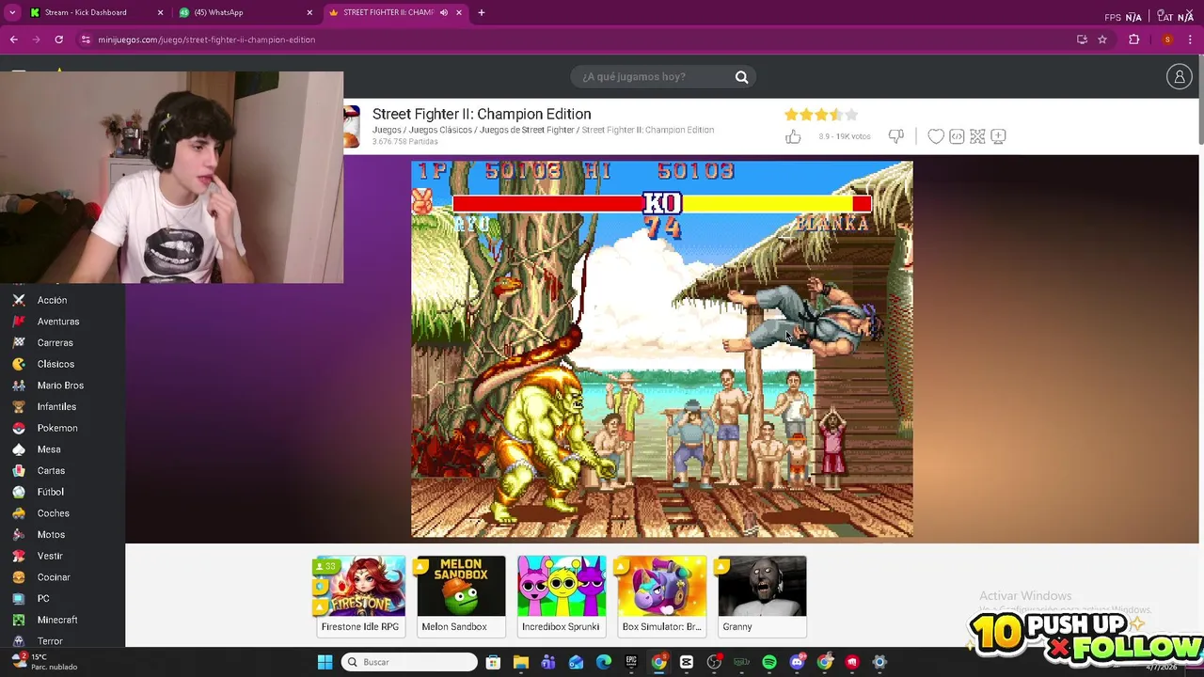1204x677 pixels.
Task: Open the Melon Sandbox game thumbnail
Action: click(461, 595)
